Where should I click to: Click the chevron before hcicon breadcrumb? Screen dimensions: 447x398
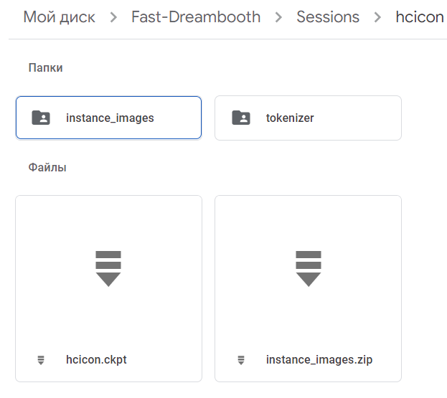[x=378, y=17]
